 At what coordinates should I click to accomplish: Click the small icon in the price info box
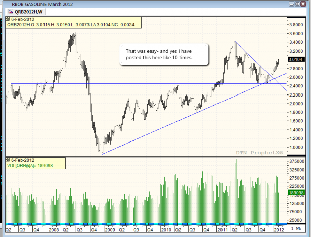tap(8, 19)
